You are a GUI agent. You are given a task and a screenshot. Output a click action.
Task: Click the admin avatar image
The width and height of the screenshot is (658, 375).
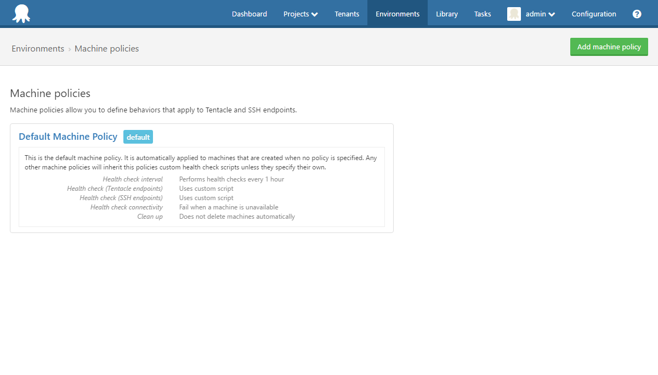pos(513,14)
